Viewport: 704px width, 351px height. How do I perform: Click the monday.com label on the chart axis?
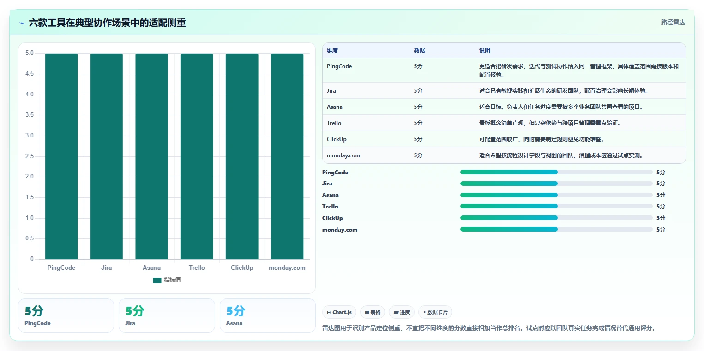(x=287, y=268)
